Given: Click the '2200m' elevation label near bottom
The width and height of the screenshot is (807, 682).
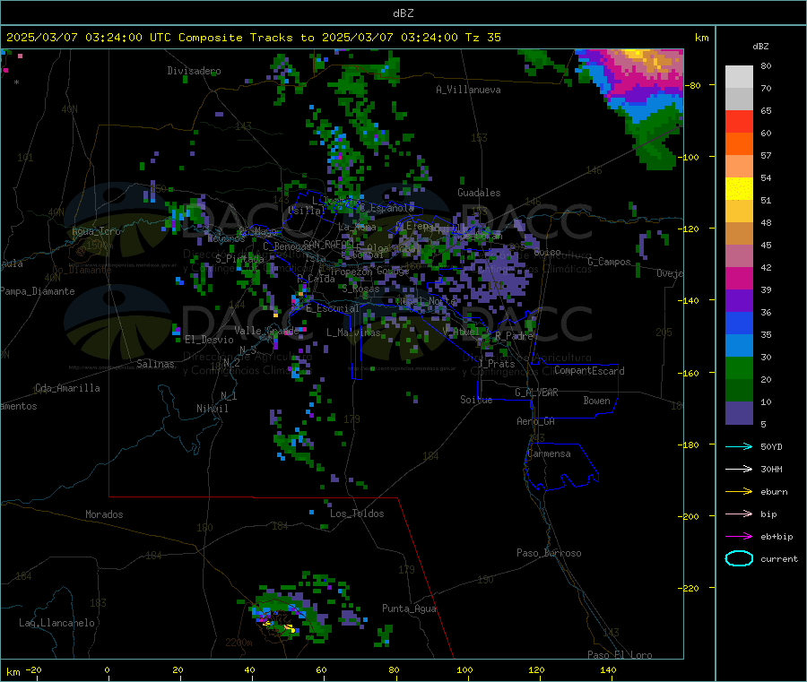Looking at the screenshot, I should [239, 643].
